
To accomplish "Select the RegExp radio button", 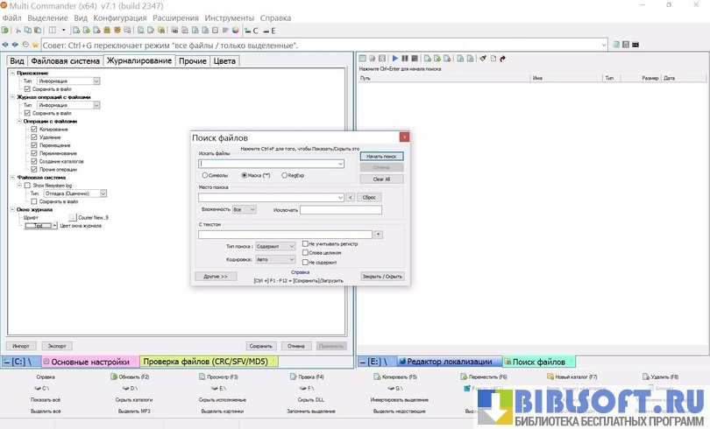I will (284, 175).
